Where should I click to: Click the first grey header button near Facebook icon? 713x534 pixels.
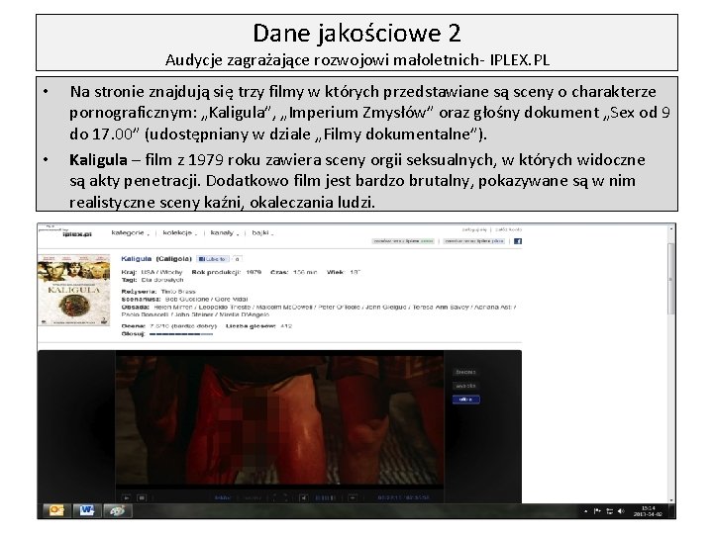(x=403, y=241)
